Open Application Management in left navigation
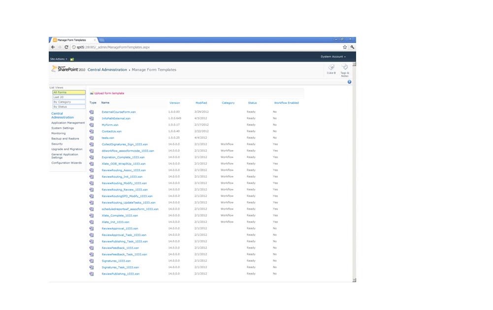 tap(68, 123)
